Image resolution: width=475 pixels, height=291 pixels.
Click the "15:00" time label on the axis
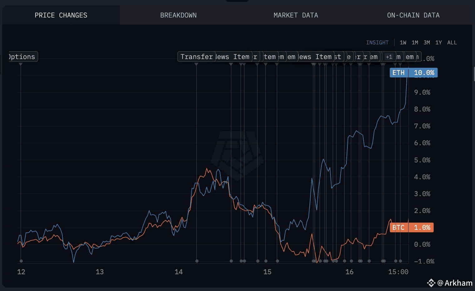pos(398,272)
